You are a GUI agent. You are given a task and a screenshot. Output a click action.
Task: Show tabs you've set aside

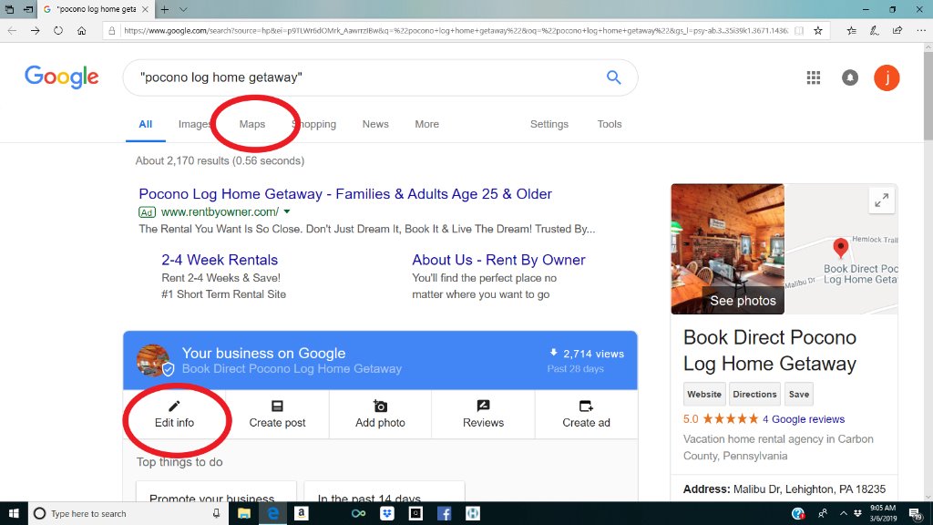(x=9, y=9)
